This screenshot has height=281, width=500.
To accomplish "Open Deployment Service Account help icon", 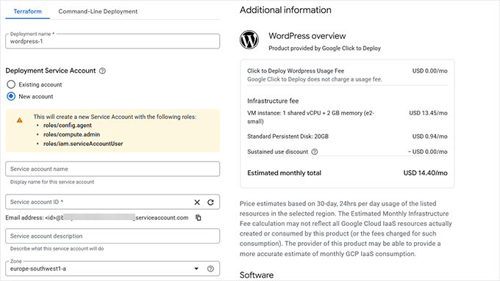I will [x=102, y=71].
